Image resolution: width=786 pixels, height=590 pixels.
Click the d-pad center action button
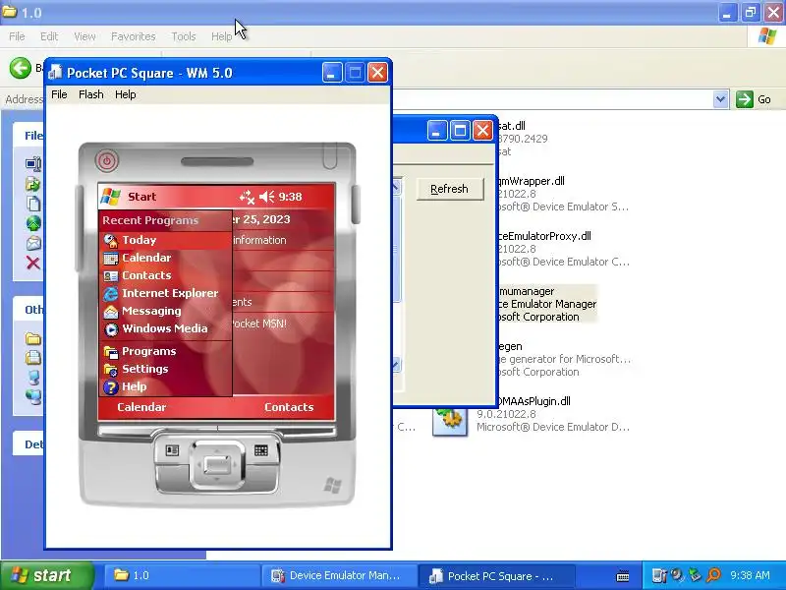point(217,464)
